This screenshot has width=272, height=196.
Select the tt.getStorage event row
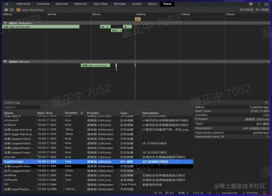pos(98,162)
